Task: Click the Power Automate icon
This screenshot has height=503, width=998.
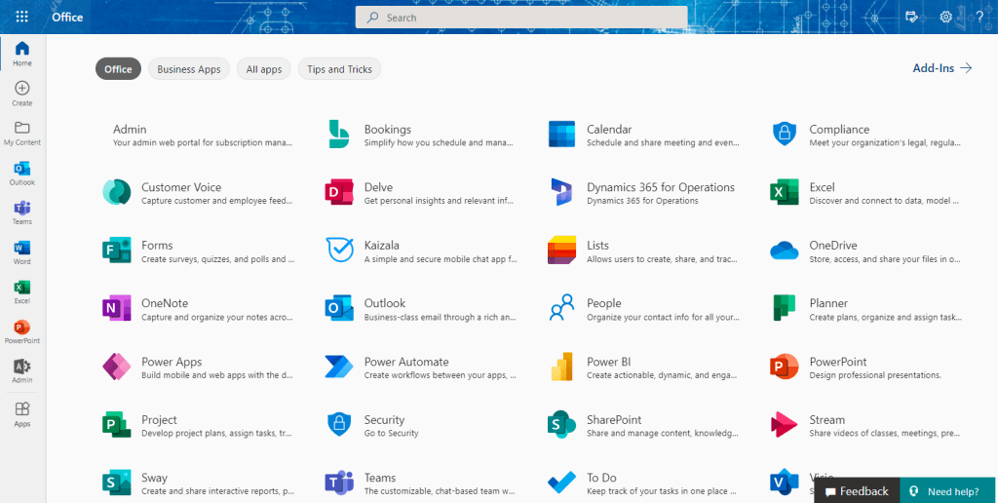Action: point(339,367)
